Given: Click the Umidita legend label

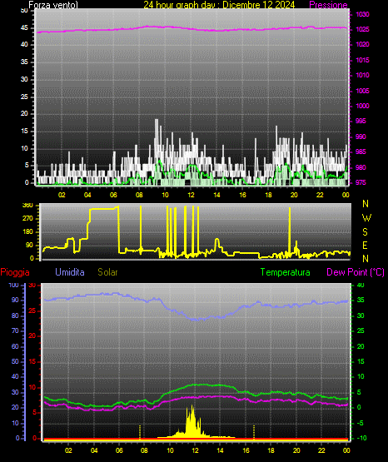Looking at the screenshot, I should pyautogui.click(x=70, y=272).
